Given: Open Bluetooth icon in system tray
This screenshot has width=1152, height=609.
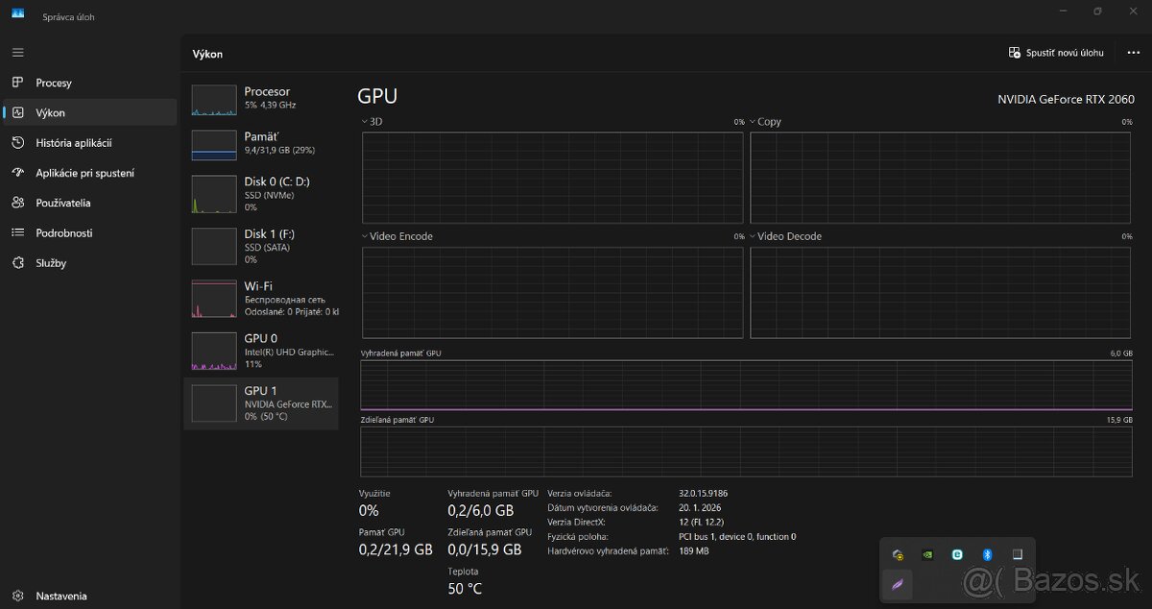Looking at the screenshot, I should (989, 554).
